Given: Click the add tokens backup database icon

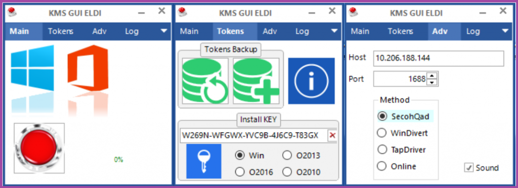Looking at the screenshot, I should point(256,81).
